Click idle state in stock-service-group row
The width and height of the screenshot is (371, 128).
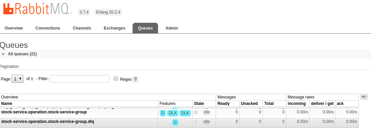[207, 112]
